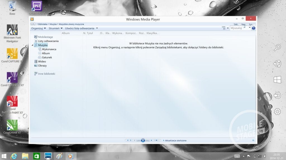286x160 pixels.
Task: Switch to the Synchronizacja tab
Action: click(251, 24)
